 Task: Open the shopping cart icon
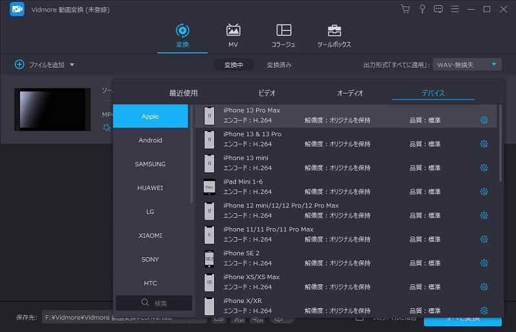pos(406,9)
